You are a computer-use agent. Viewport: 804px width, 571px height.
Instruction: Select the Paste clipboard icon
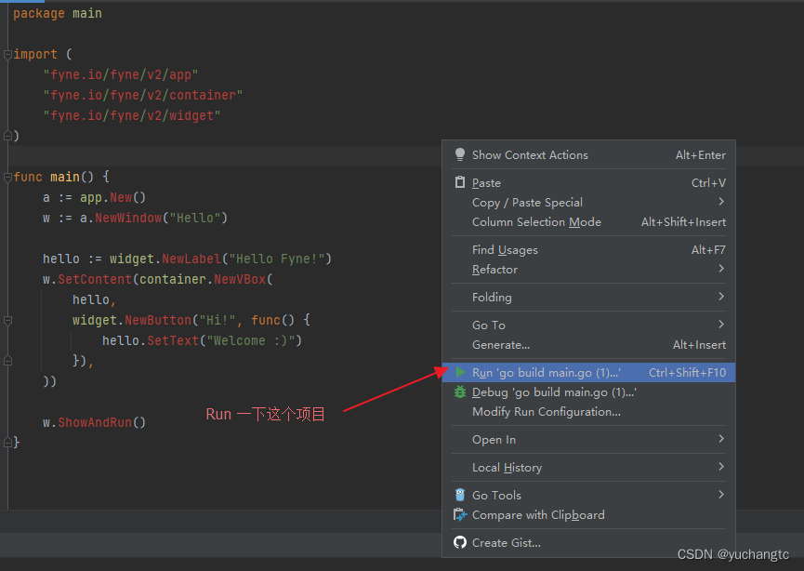tap(459, 182)
